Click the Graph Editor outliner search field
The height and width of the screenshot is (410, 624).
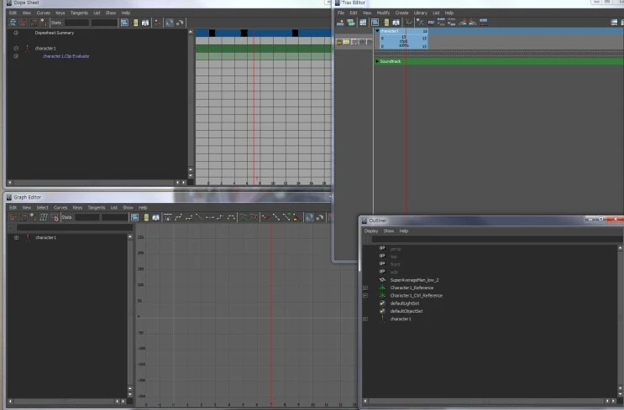click(75, 227)
